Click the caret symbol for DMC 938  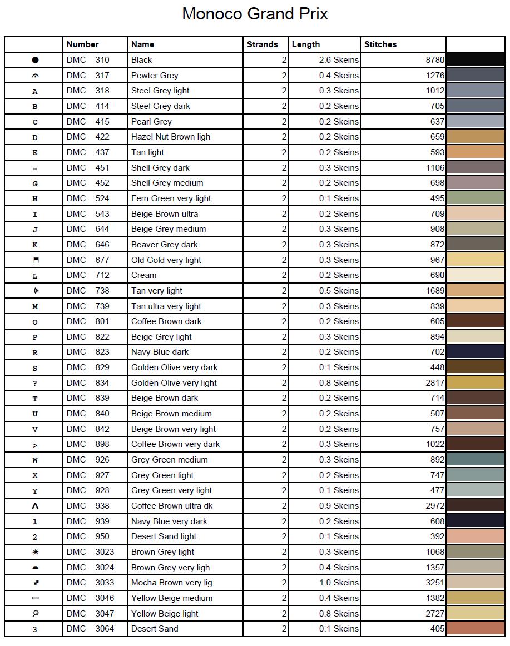pos(35,506)
